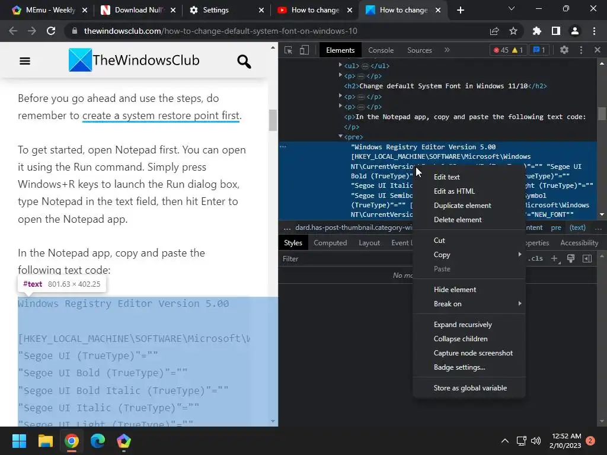Select (text) in the breadcrumb trail
607x455 pixels.
point(577,227)
